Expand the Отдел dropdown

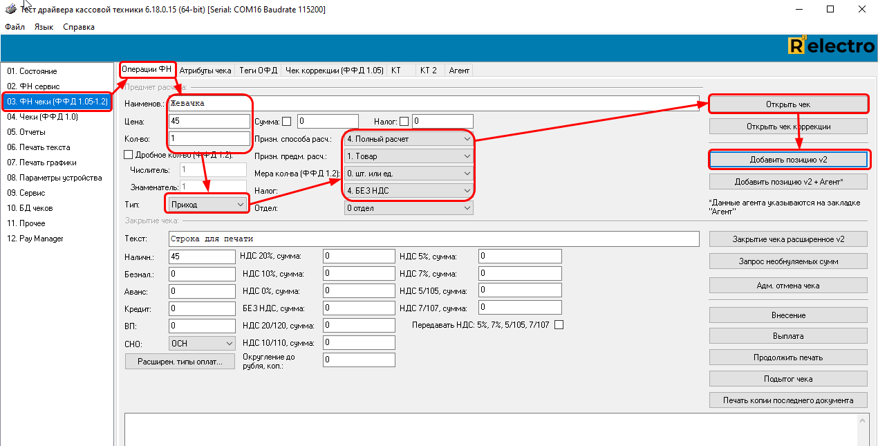pyautogui.click(x=409, y=207)
